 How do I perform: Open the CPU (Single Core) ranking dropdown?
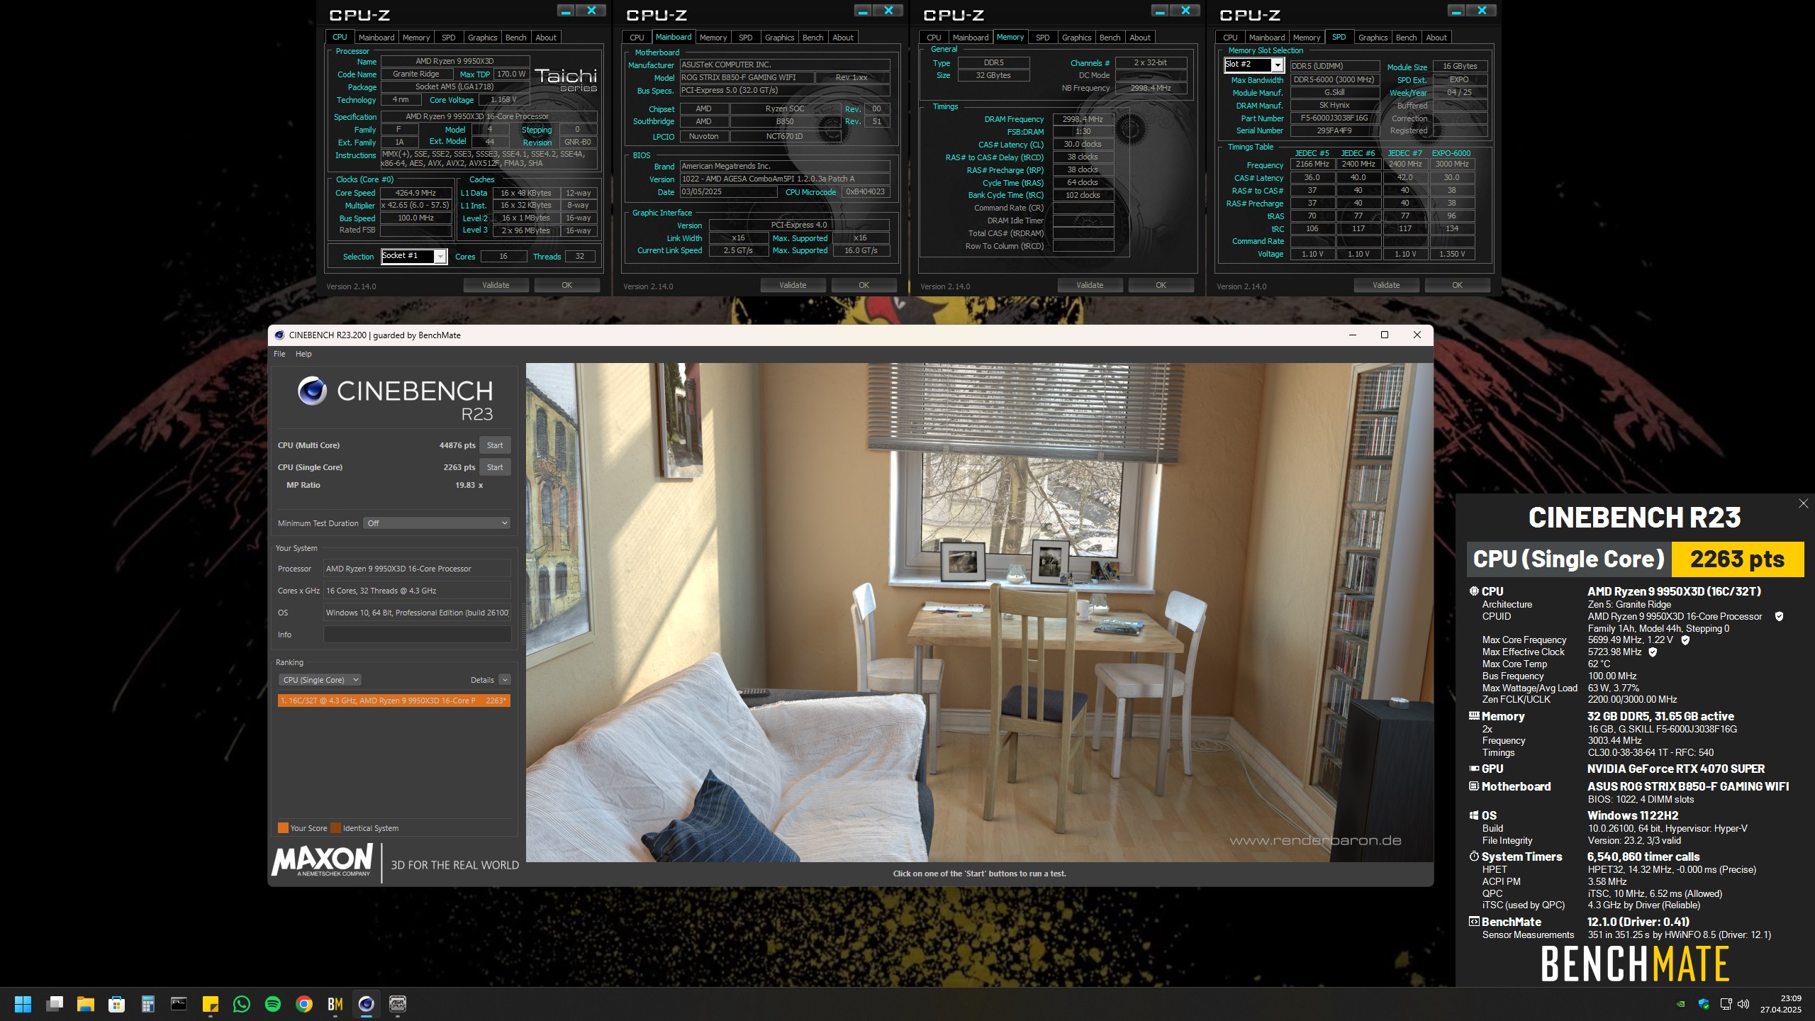(x=320, y=680)
